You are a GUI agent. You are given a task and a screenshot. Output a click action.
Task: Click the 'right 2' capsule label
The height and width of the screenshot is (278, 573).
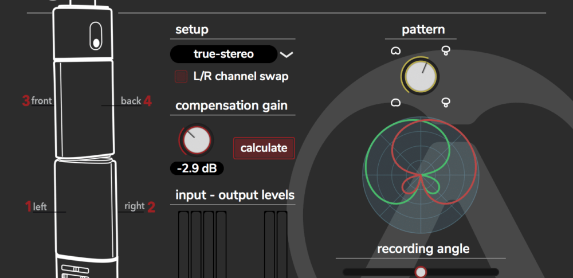click(x=140, y=207)
